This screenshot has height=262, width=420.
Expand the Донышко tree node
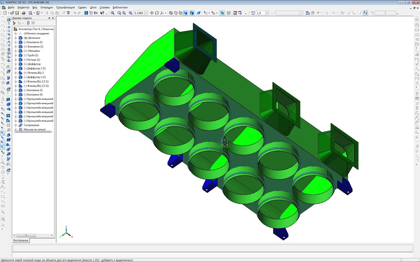(15, 38)
